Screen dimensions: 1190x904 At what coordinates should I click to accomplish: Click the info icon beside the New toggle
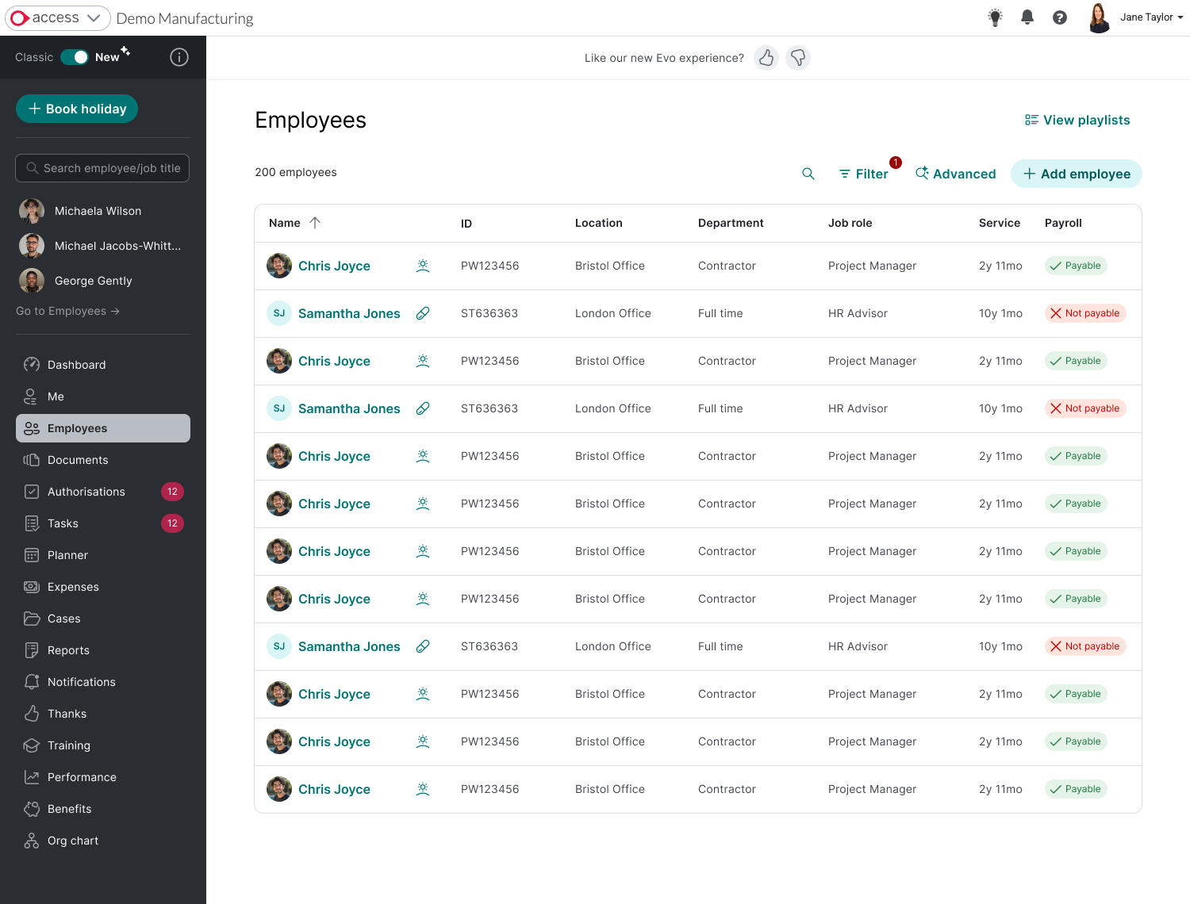179,57
